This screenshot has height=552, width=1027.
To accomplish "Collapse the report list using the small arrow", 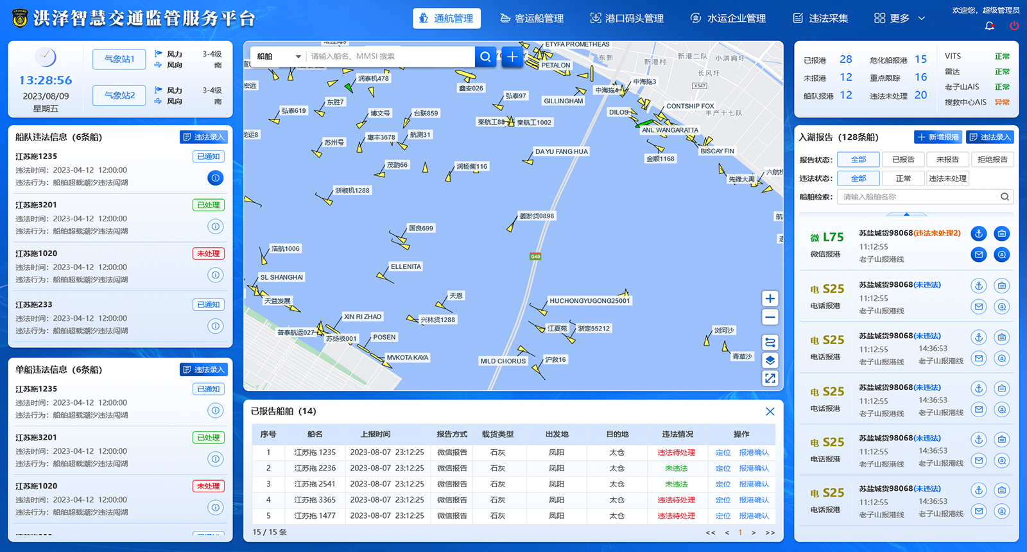I will pos(906,214).
